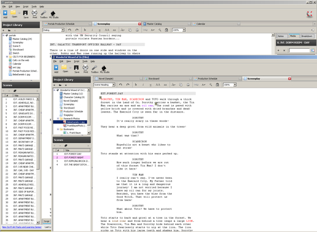
Task: Toggle Italic in Wizard of Oz editor toolbar
Action: (x=143, y=85)
